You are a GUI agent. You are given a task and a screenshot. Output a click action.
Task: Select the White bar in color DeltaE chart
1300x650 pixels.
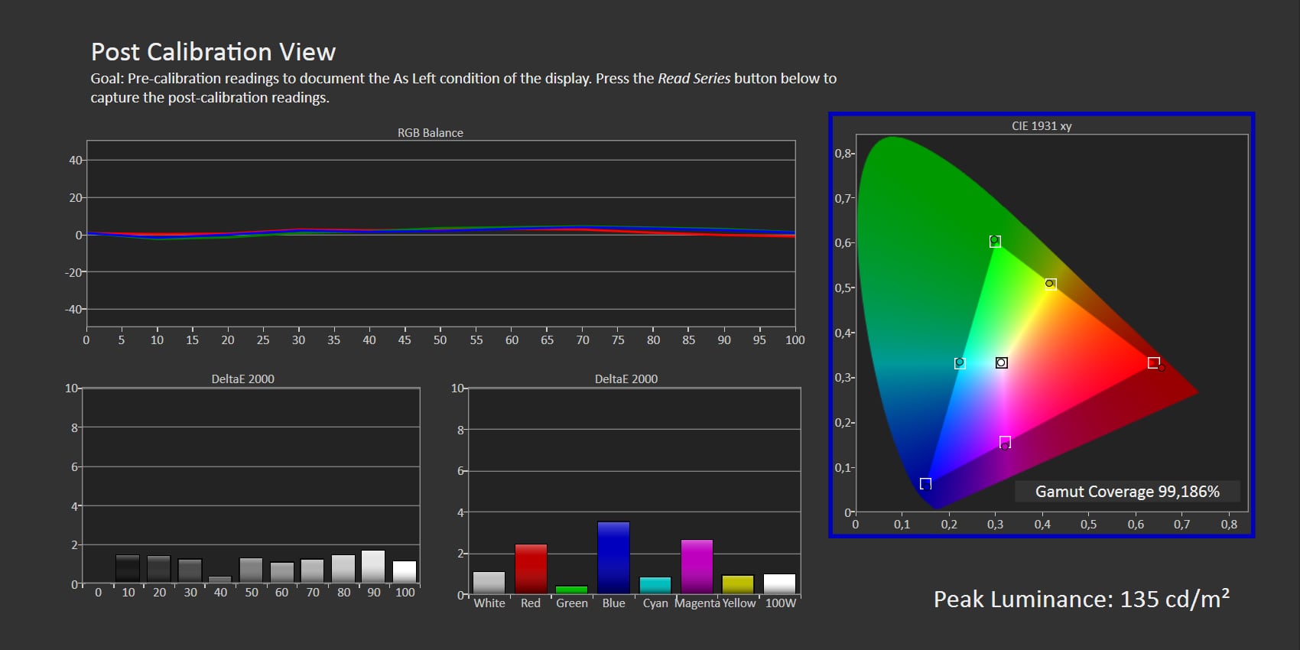pos(489,583)
